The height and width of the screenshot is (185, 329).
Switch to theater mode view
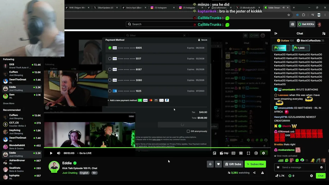[241, 153]
